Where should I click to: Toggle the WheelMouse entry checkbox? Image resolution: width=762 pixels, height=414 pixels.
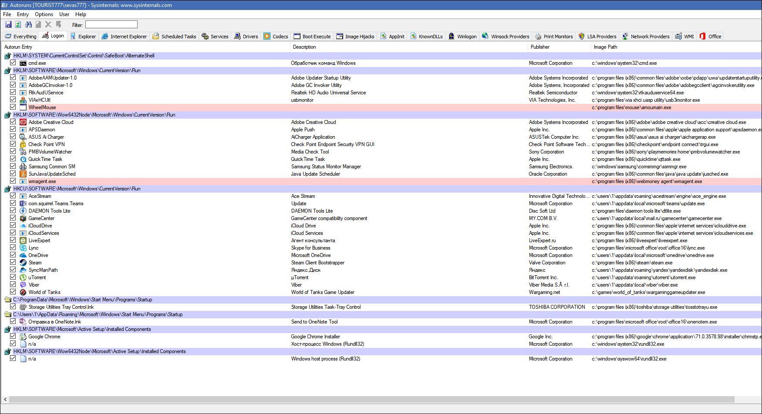13,107
